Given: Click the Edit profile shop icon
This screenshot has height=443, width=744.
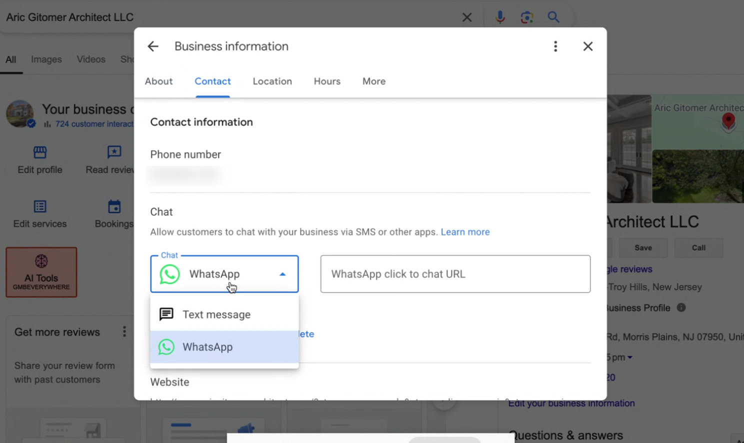Looking at the screenshot, I should (40, 152).
